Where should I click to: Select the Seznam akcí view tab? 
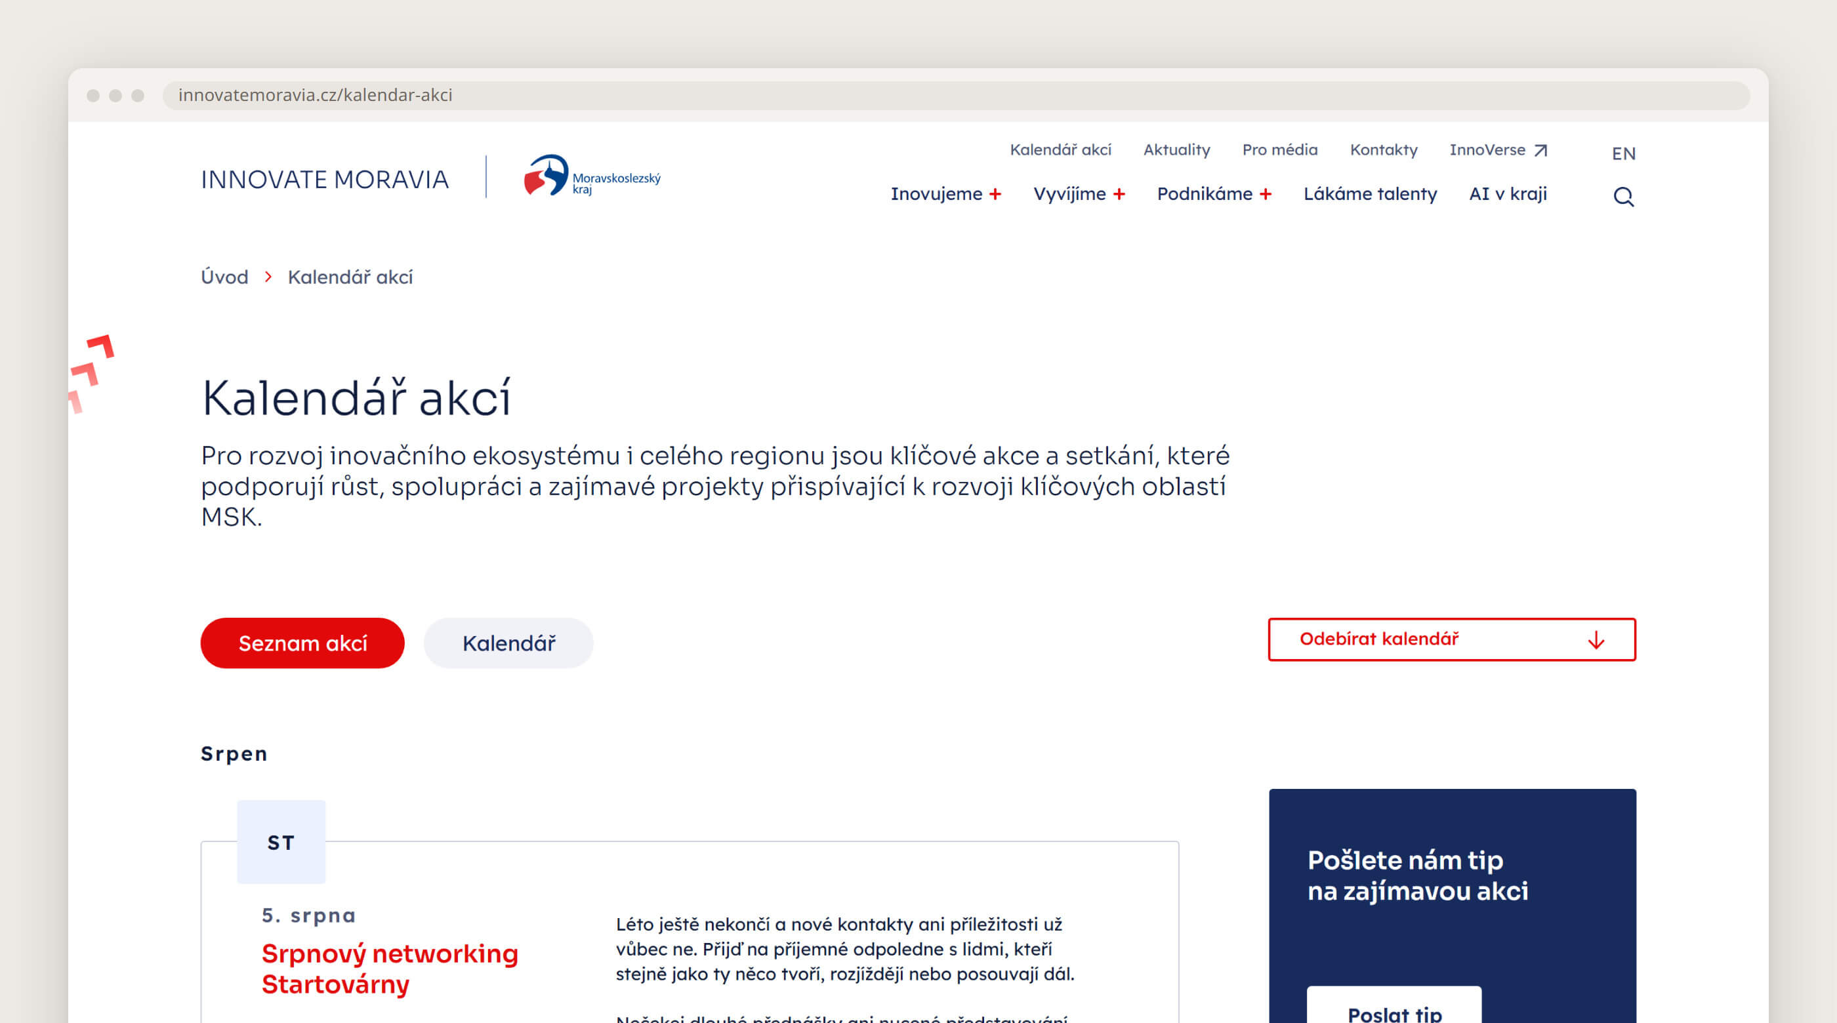(302, 643)
